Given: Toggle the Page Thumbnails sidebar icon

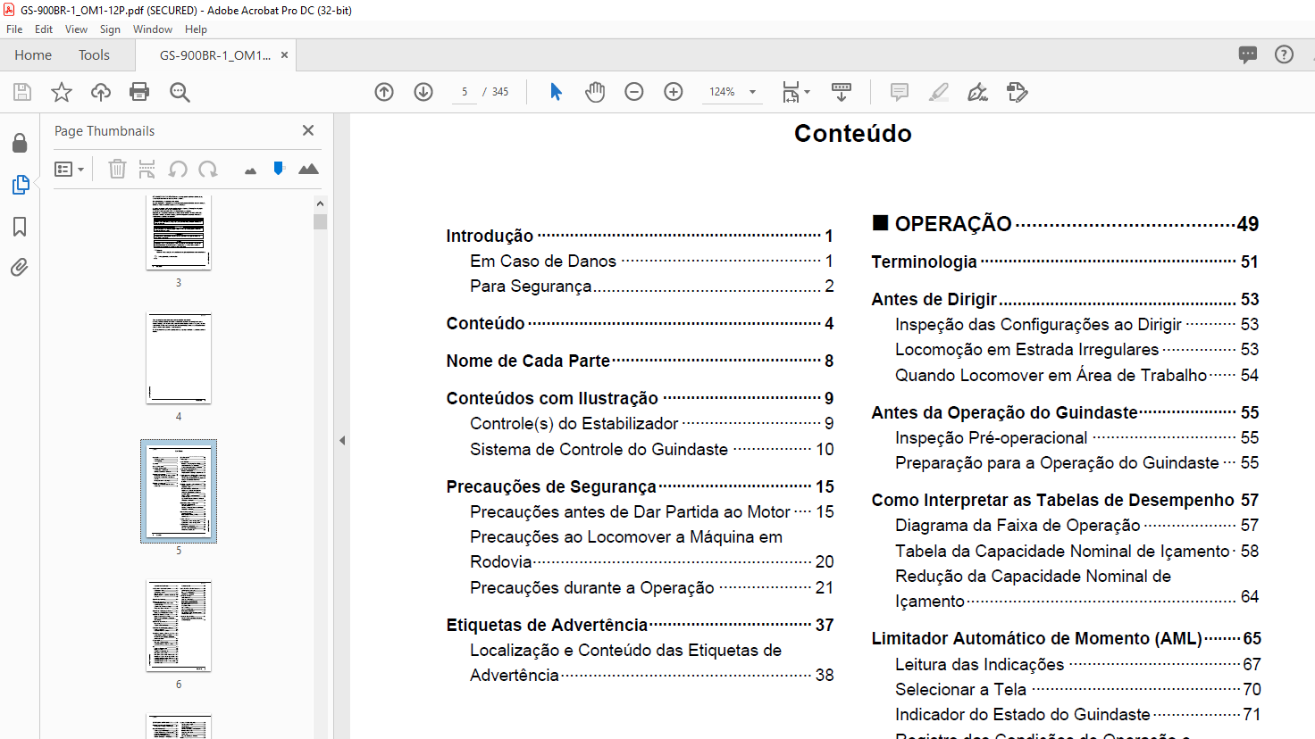Looking at the screenshot, I should [x=21, y=185].
